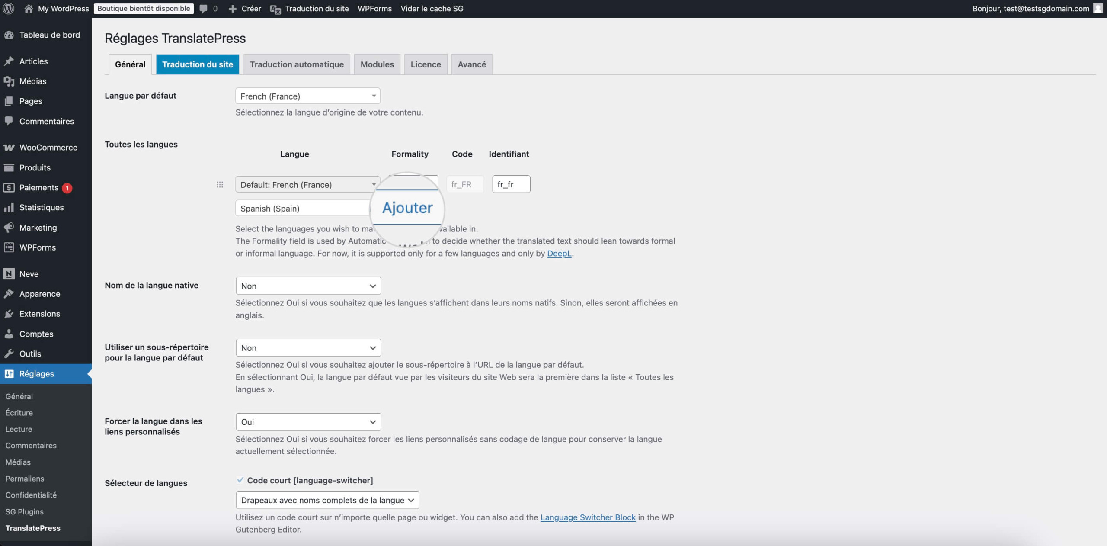Open the SG Plugins submenu item
This screenshot has height=546, width=1107.
point(25,511)
